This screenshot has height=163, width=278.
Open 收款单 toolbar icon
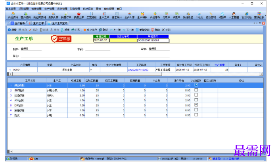point(176,15)
